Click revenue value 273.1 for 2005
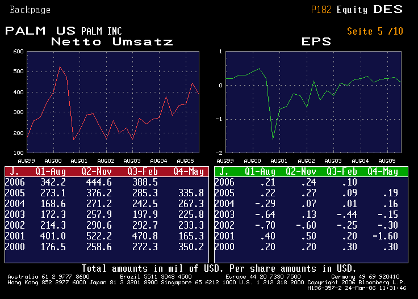This screenshot has height=299, width=418. point(53,193)
